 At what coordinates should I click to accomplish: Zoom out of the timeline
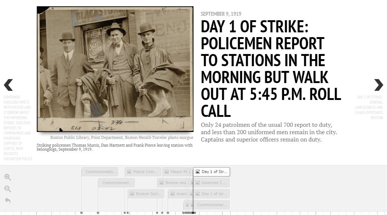(x=8, y=189)
